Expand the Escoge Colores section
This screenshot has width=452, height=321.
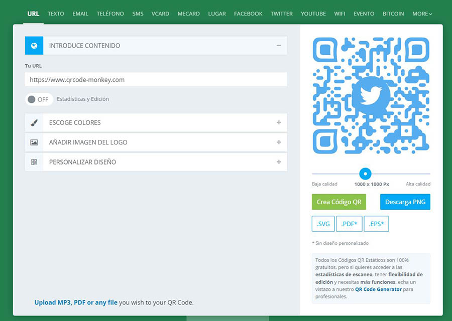coord(279,123)
